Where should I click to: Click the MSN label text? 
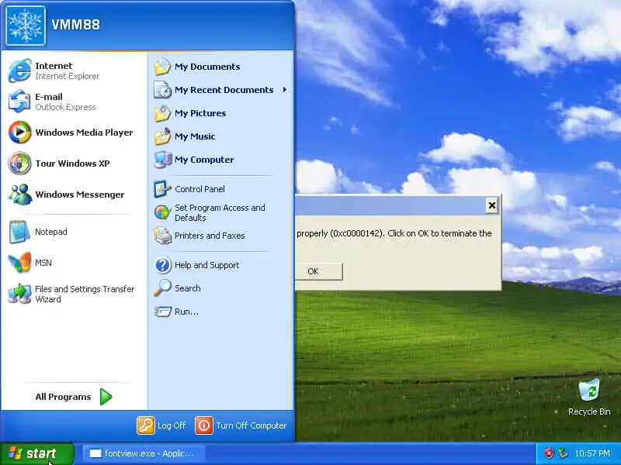pos(43,263)
